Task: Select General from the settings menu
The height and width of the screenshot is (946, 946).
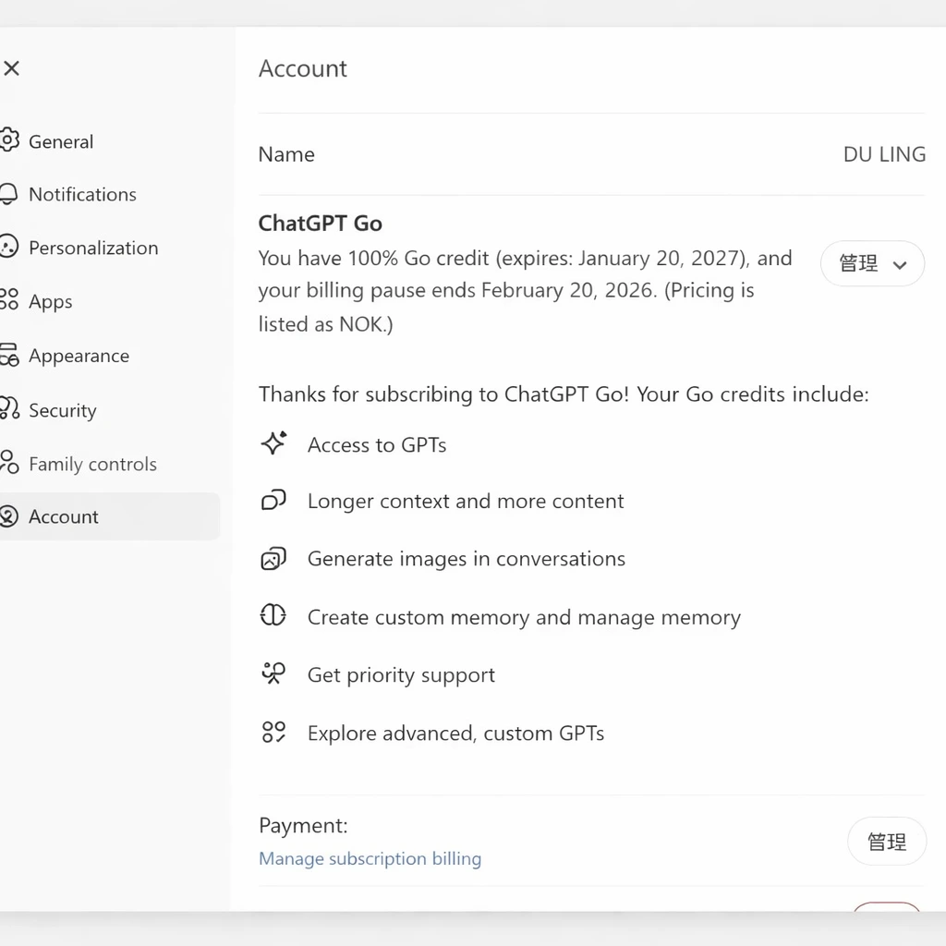Action: (61, 141)
